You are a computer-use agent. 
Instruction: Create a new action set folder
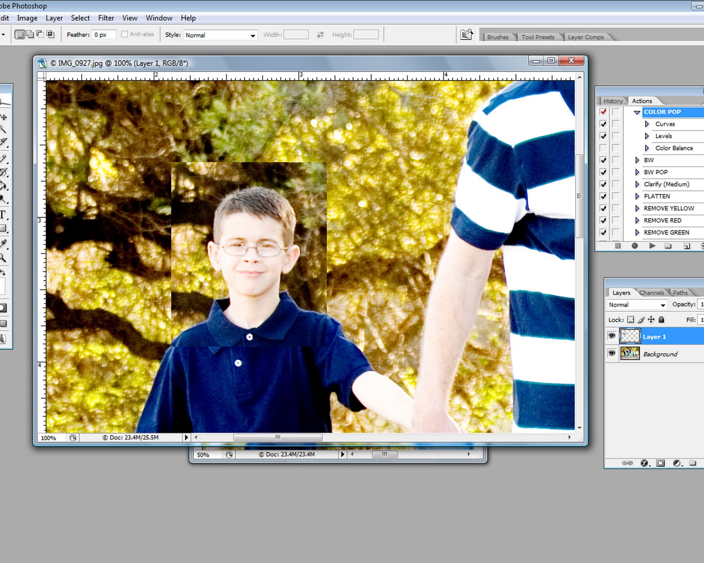668,246
